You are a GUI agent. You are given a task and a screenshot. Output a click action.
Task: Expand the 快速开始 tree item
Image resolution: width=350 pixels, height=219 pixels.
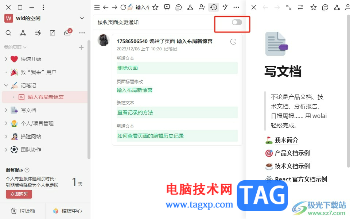(x=6, y=59)
